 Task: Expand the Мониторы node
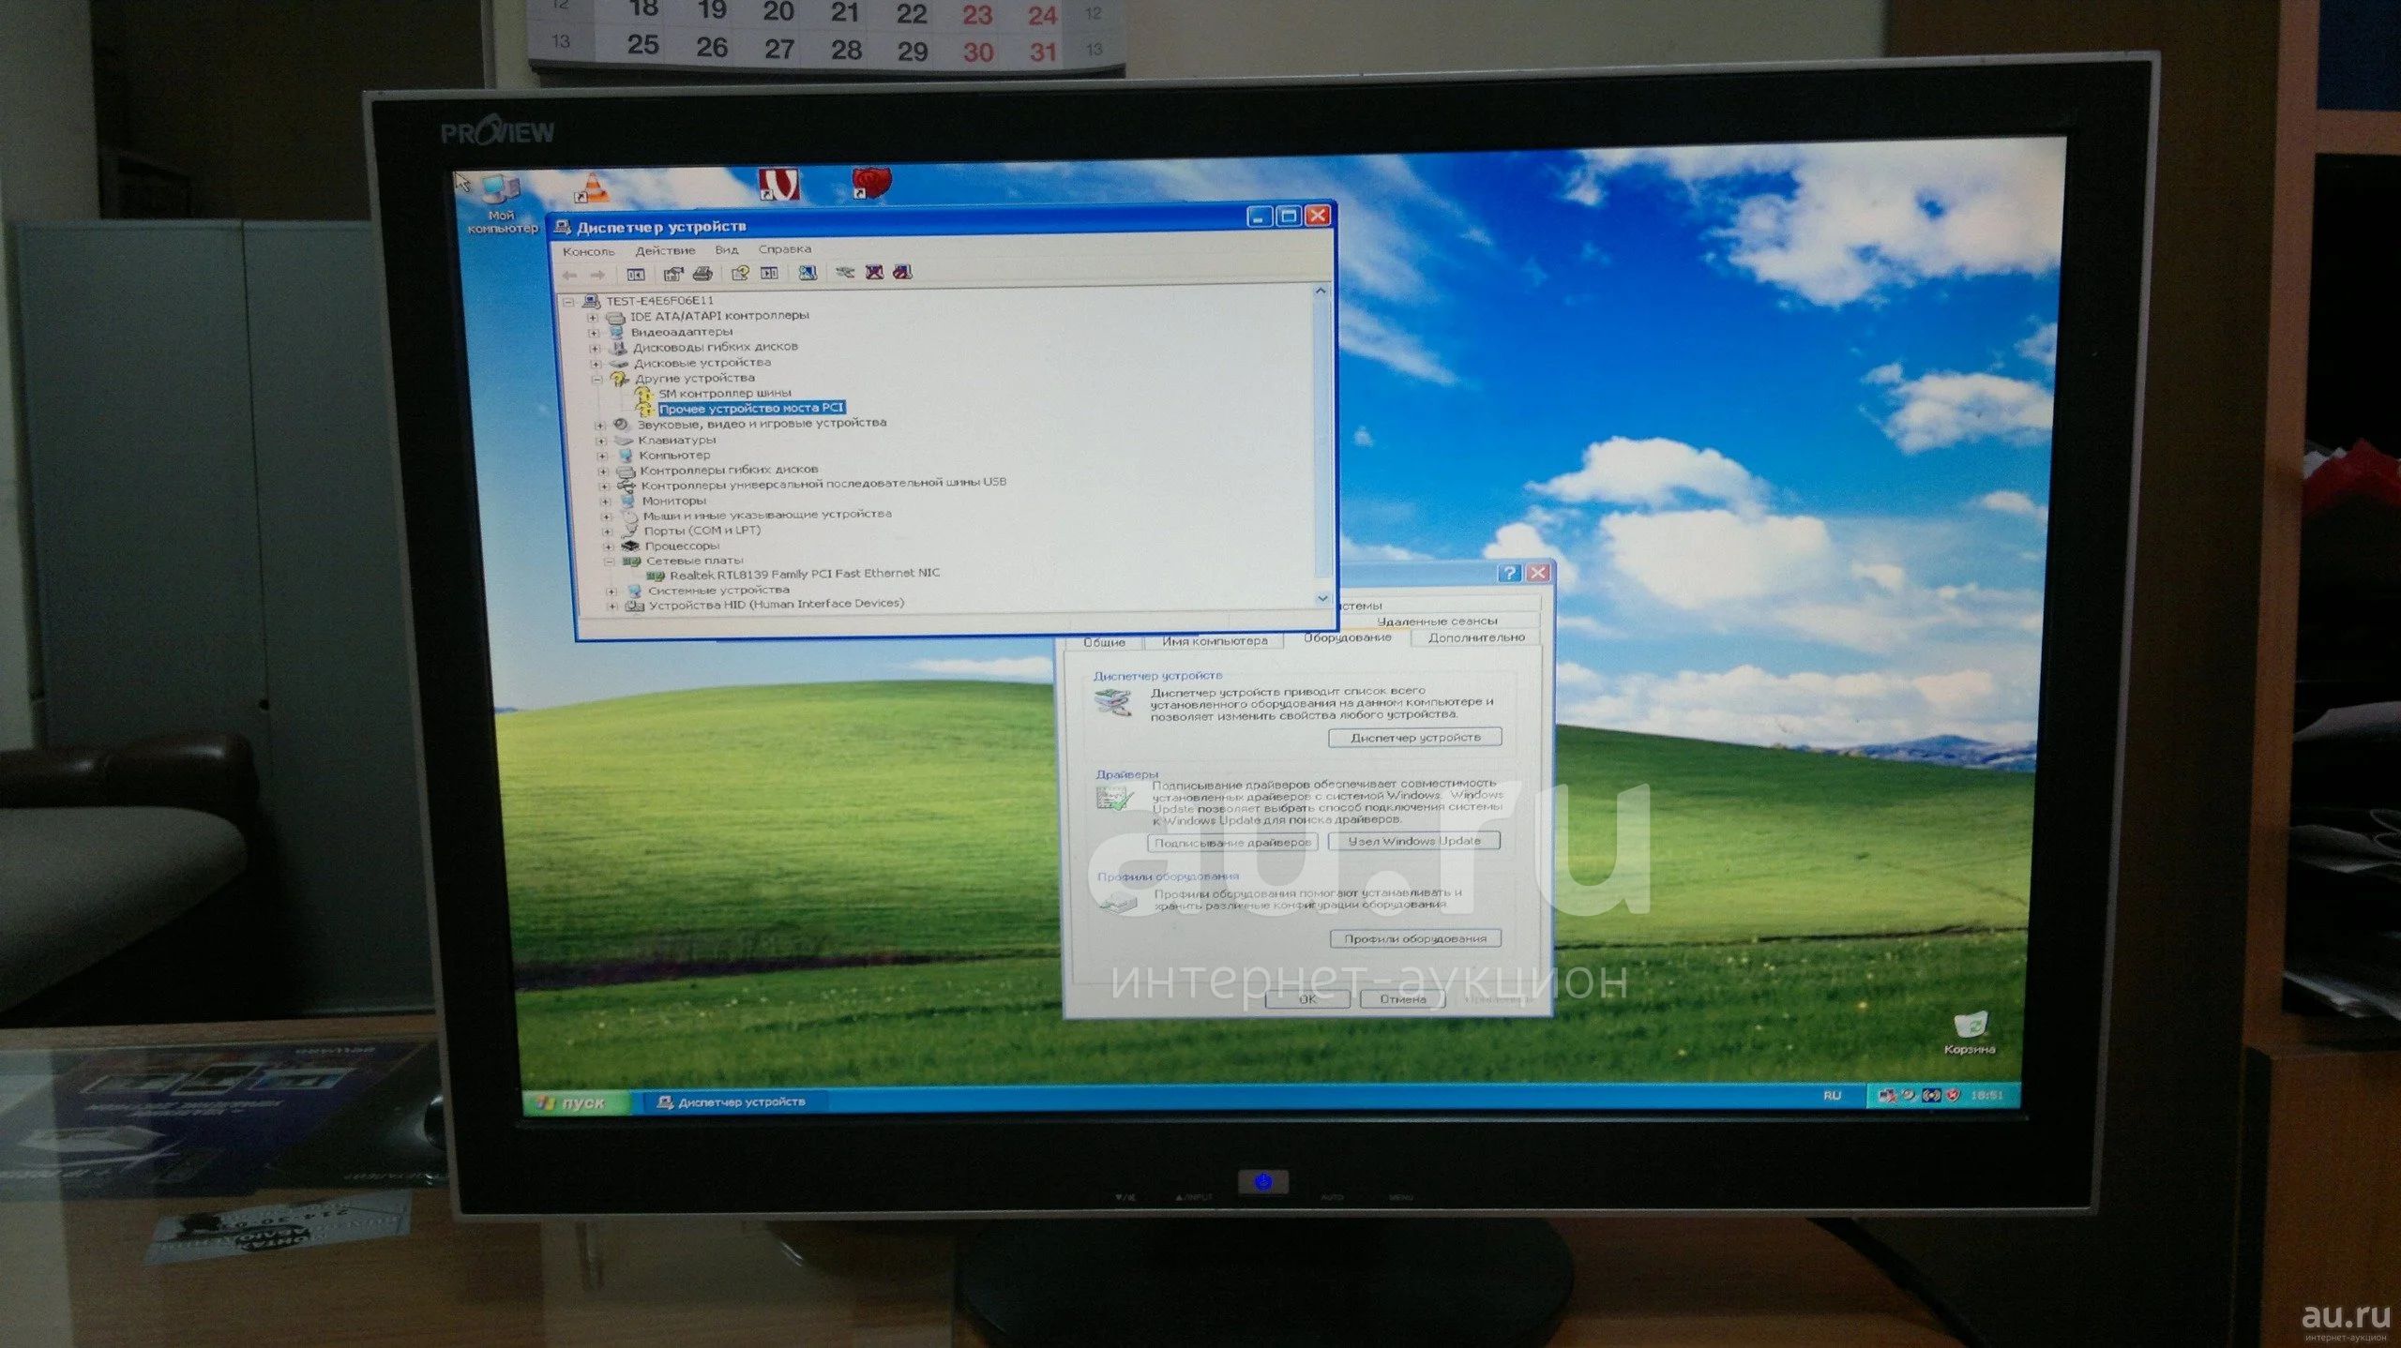coord(605,502)
